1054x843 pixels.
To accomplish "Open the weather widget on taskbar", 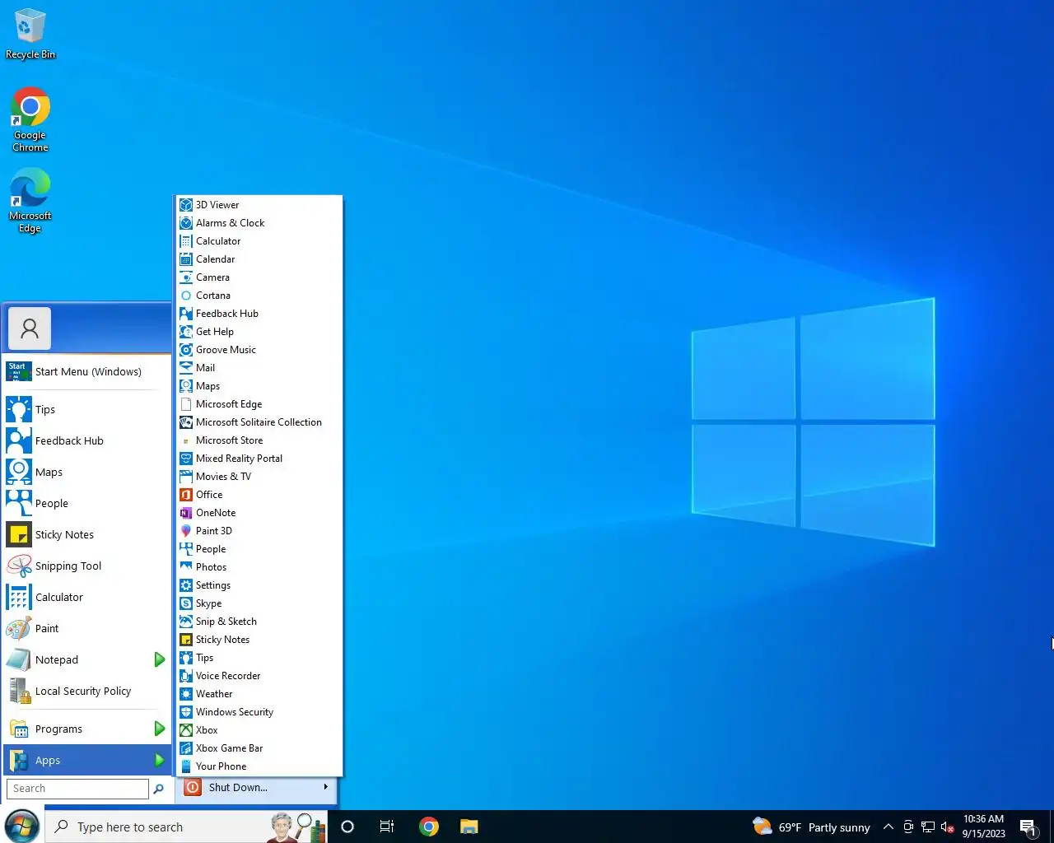I will (811, 827).
